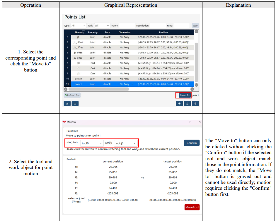Viewport: 276px width, 221px height.
Task: Click the Func filter input field
Action: click(x=181, y=26)
